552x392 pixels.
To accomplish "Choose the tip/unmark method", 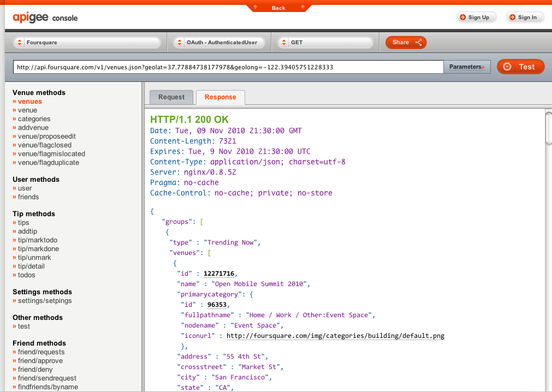I will [x=34, y=258].
